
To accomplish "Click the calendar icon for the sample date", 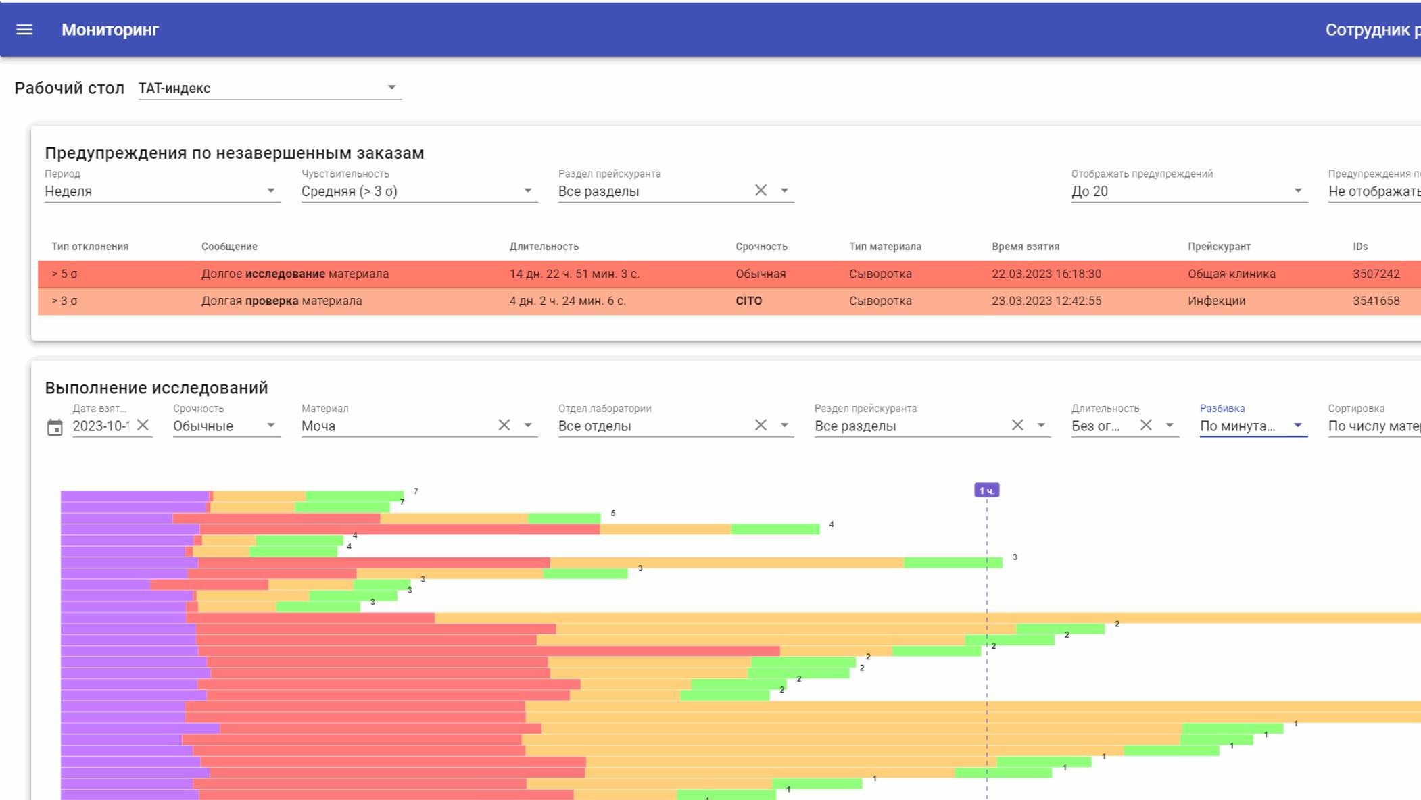I will coord(55,427).
